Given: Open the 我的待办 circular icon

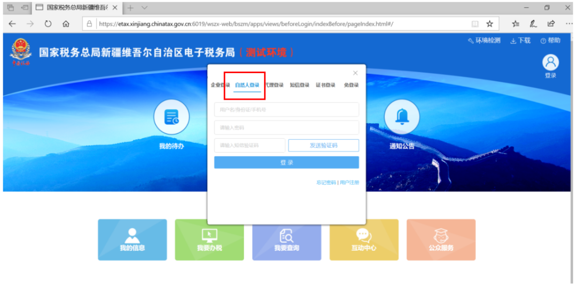Looking at the screenshot, I should tap(171, 117).
